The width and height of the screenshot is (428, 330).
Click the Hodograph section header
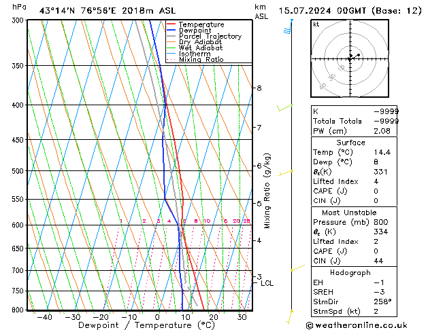pyautogui.click(x=350, y=272)
